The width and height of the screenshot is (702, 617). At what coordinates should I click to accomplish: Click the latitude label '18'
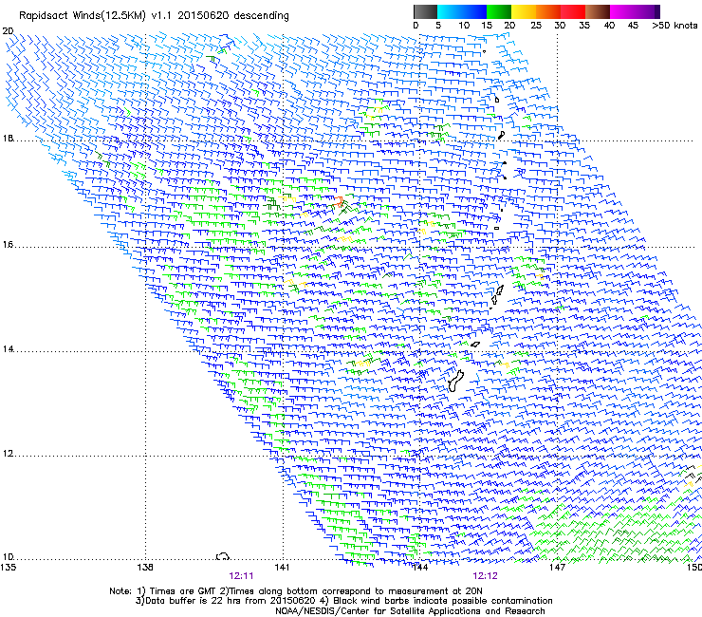tap(8, 139)
